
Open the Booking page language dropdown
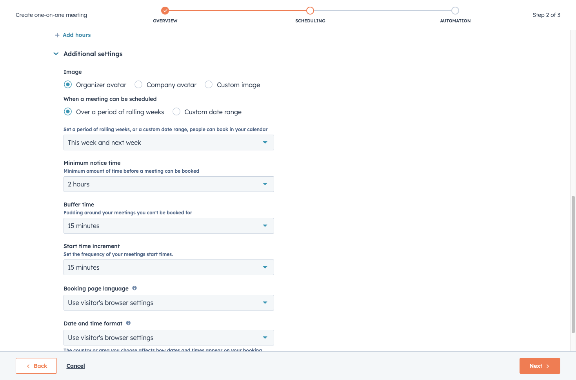pos(169,303)
